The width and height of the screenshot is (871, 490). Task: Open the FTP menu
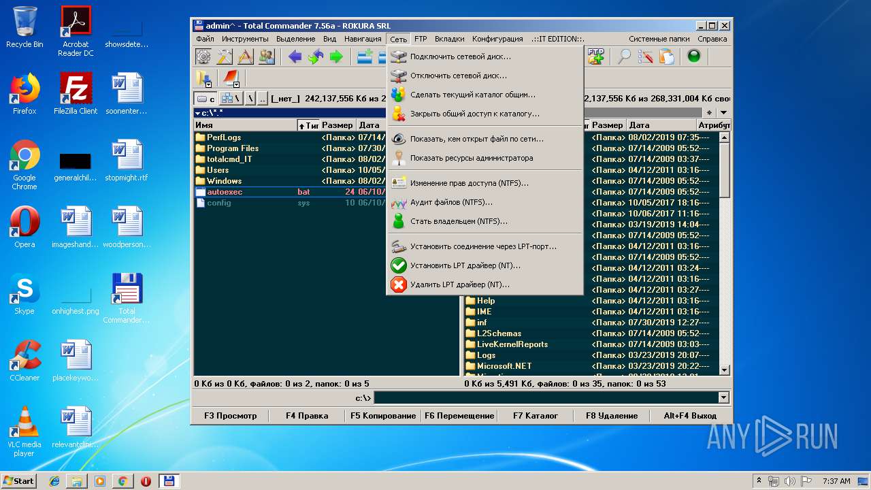421,39
